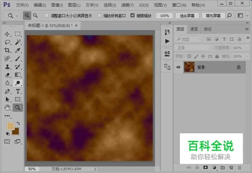Change screen mode in toolbox
The image size is (252, 173).
[17, 141]
